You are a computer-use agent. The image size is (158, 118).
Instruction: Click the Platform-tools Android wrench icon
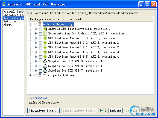pyautogui.click(x=45, y=29)
